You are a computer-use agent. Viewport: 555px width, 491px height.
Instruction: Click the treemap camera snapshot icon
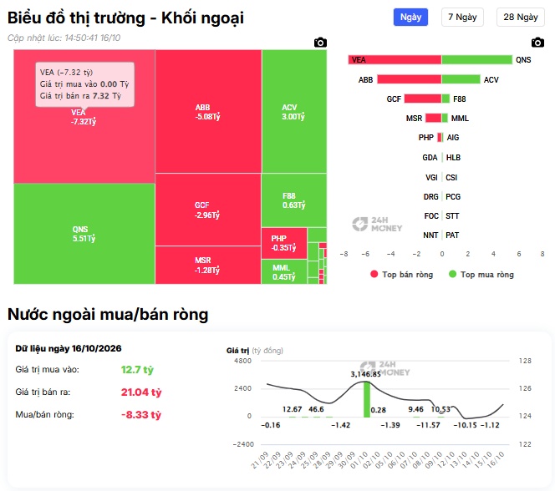(320, 43)
